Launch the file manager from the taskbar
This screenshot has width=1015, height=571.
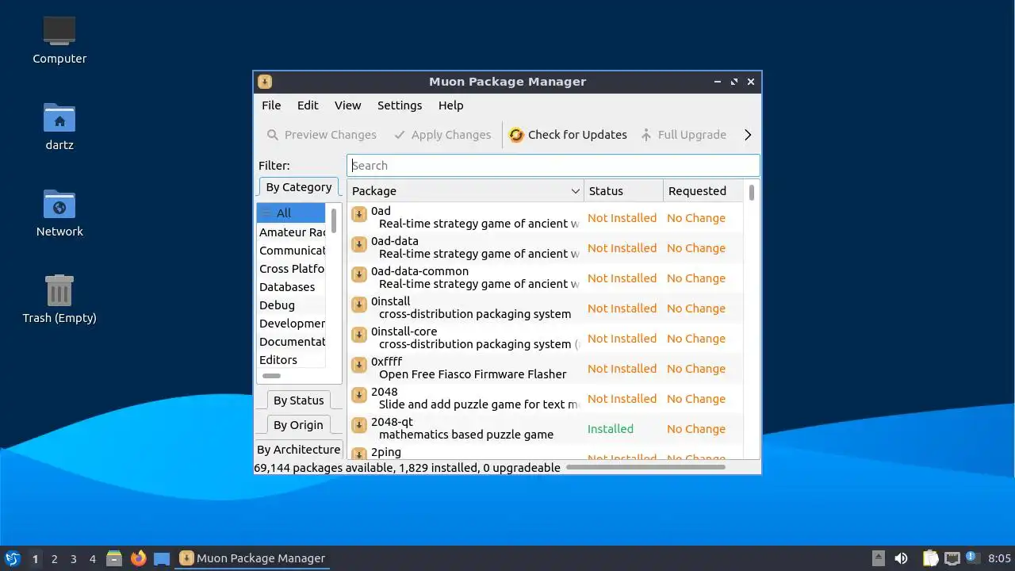point(114,558)
